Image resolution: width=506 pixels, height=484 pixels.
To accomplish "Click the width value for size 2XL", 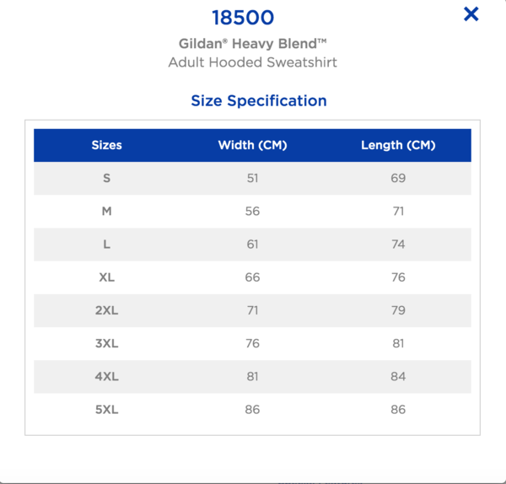I will pos(252,310).
